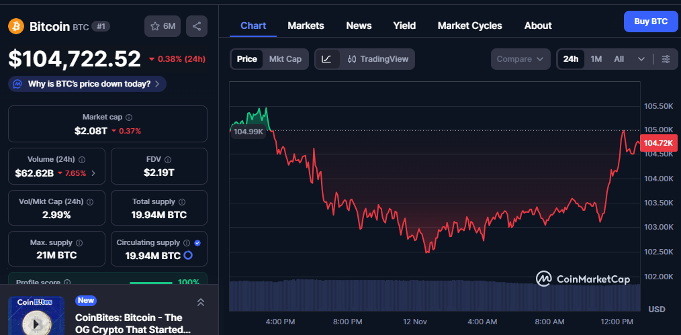Click circulating supply verified badge
This screenshot has width=681, height=335.
pyautogui.click(x=197, y=242)
